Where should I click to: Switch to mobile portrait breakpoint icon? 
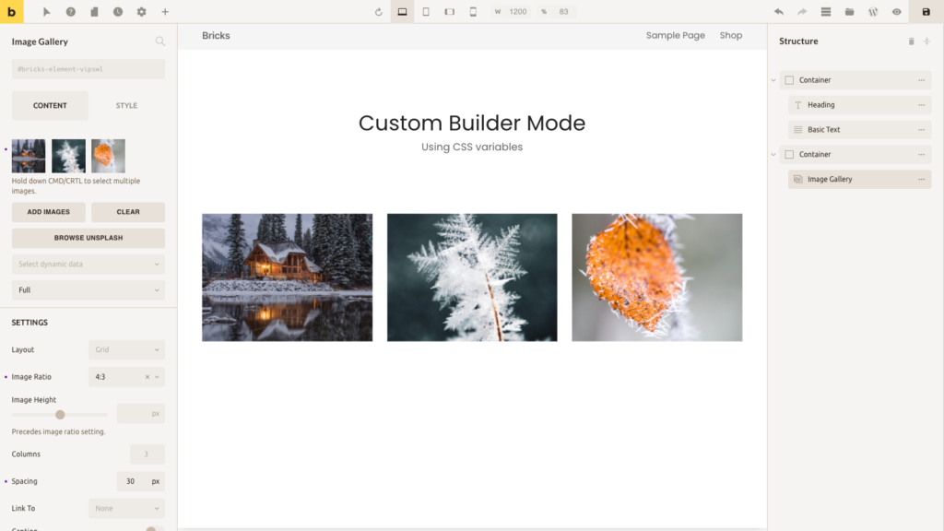pyautogui.click(x=473, y=12)
